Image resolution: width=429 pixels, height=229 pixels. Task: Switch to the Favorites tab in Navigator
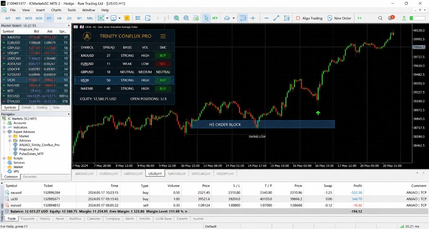(30, 177)
